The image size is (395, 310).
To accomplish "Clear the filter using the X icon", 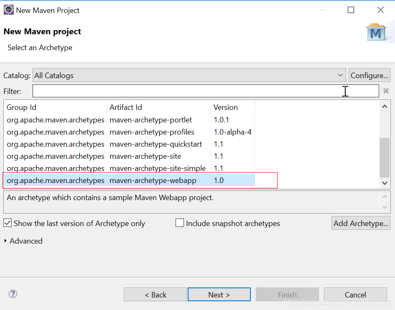I will click(x=386, y=91).
